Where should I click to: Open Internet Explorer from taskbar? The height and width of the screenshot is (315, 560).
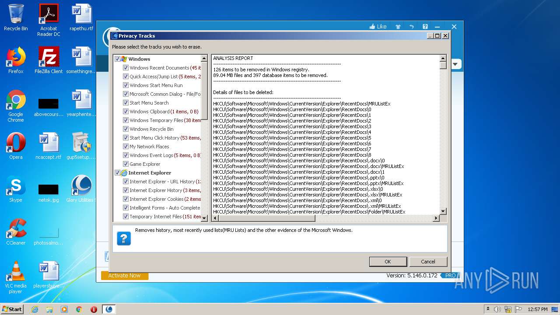coord(35,309)
